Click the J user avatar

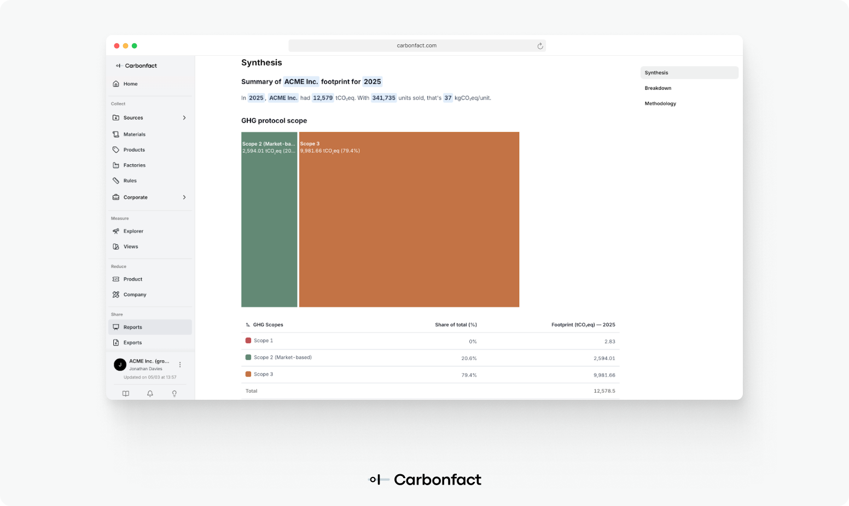(x=120, y=365)
